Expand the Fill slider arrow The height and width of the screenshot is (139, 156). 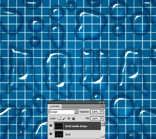click(x=102, y=118)
